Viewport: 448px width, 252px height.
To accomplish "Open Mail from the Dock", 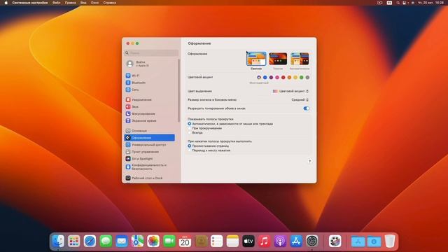I will [121, 241].
